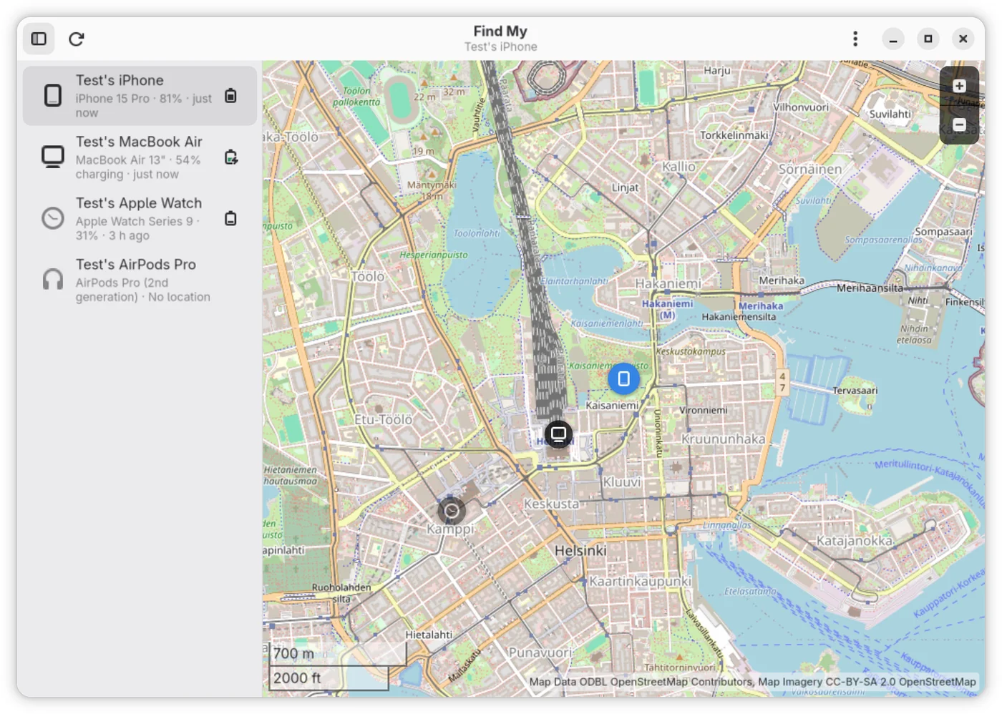
Task: Click the 'Sörnäinen' district label on map
Action: 810,170
